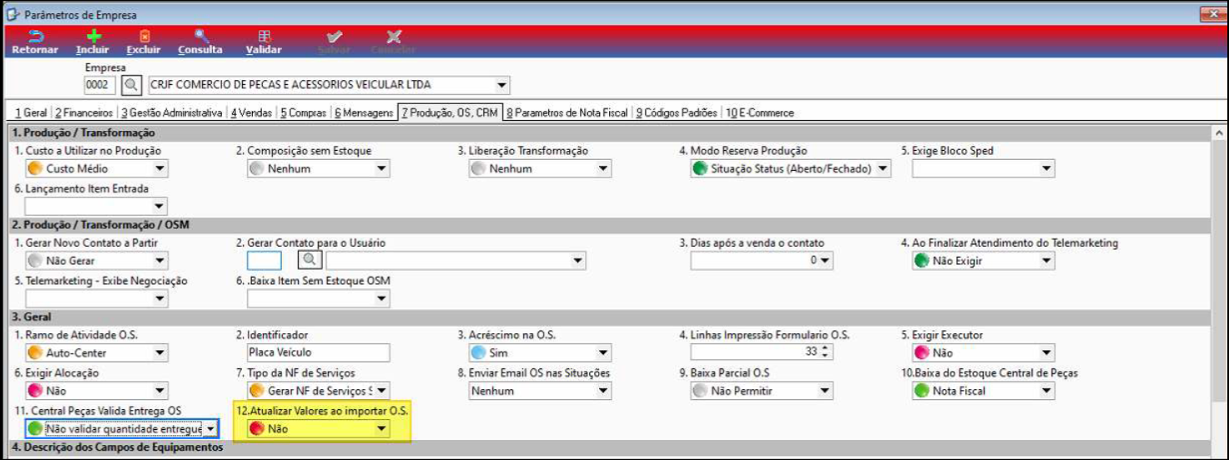Click the Parâmetros de Empresa window icon

tap(13, 15)
